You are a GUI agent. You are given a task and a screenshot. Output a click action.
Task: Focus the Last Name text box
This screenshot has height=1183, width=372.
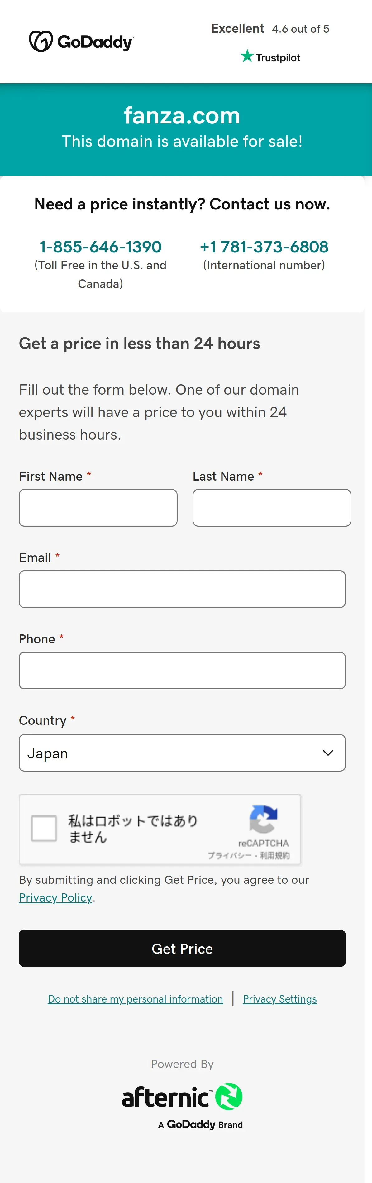(x=272, y=507)
